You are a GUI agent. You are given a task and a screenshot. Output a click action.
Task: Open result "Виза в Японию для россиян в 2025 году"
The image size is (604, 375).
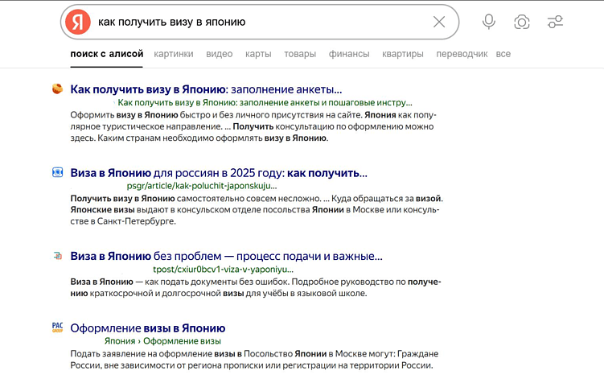219,173
